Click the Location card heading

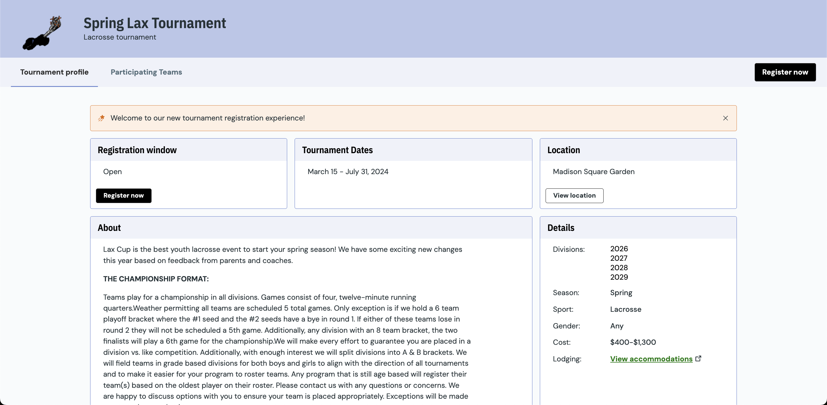click(563, 150)
